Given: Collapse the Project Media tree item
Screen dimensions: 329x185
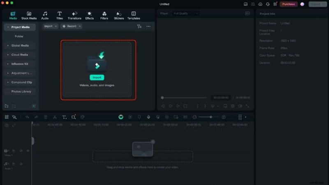Looking at the screenshot, I should click(8, 27).
